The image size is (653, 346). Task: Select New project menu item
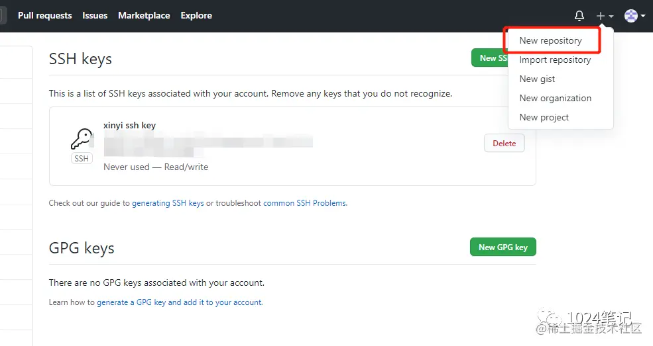(x=544, y=117)
